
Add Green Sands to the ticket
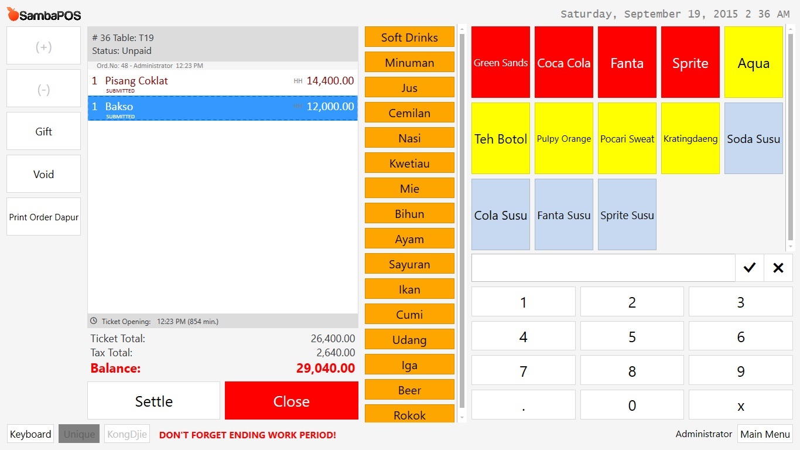click(x=501, y=62)
